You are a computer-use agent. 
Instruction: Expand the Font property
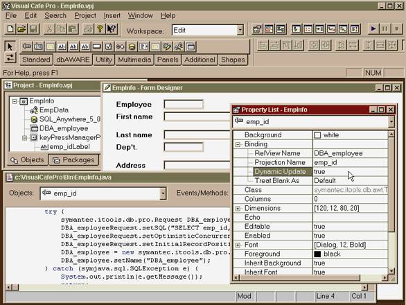[x=238, y=245]
